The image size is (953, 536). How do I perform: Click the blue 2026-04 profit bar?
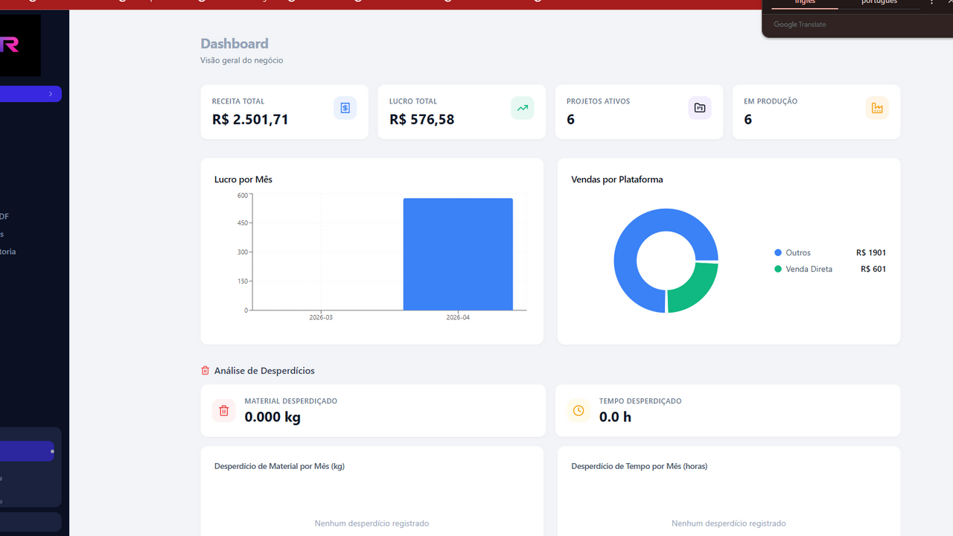(x=458, y=254)
